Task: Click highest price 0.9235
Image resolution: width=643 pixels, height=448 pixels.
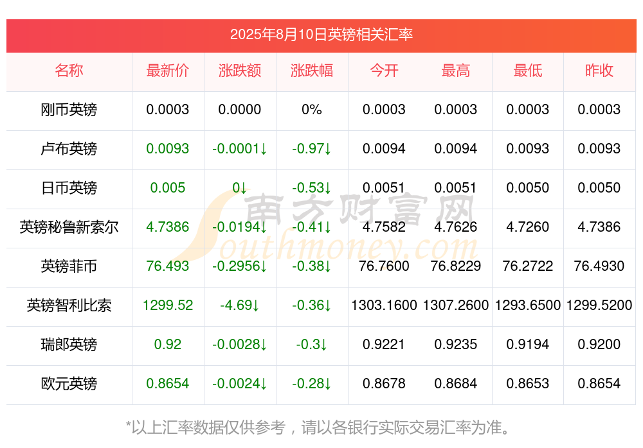Action: (x=456, y=345)
